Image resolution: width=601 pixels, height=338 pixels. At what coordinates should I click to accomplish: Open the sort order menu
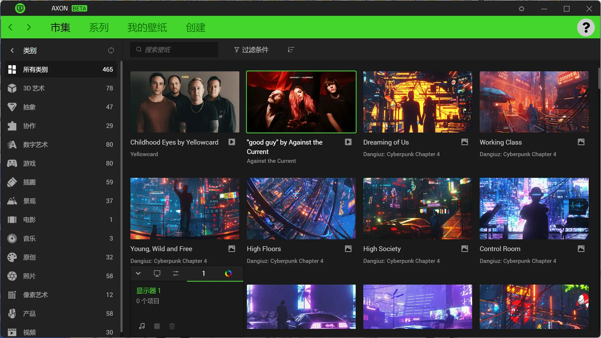coord(291,50)
